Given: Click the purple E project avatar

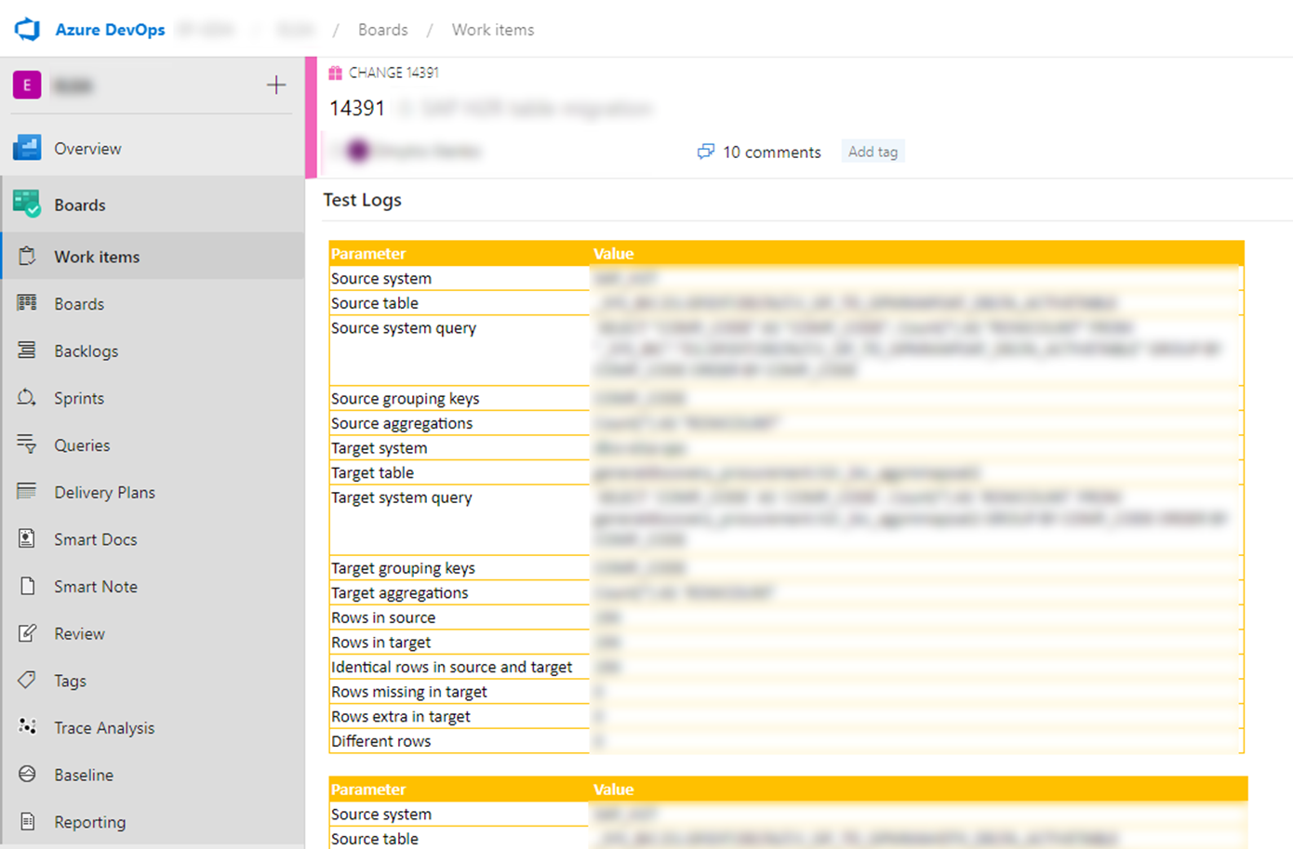Looking at the screenshot, I should coord(27,86).
